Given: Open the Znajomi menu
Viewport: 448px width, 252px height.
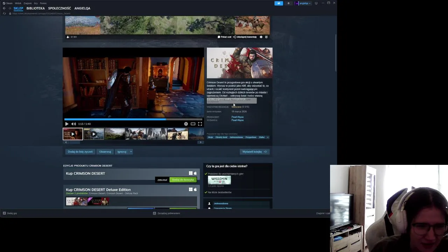Looking at the screenshot, I should [x=28, y=3].
